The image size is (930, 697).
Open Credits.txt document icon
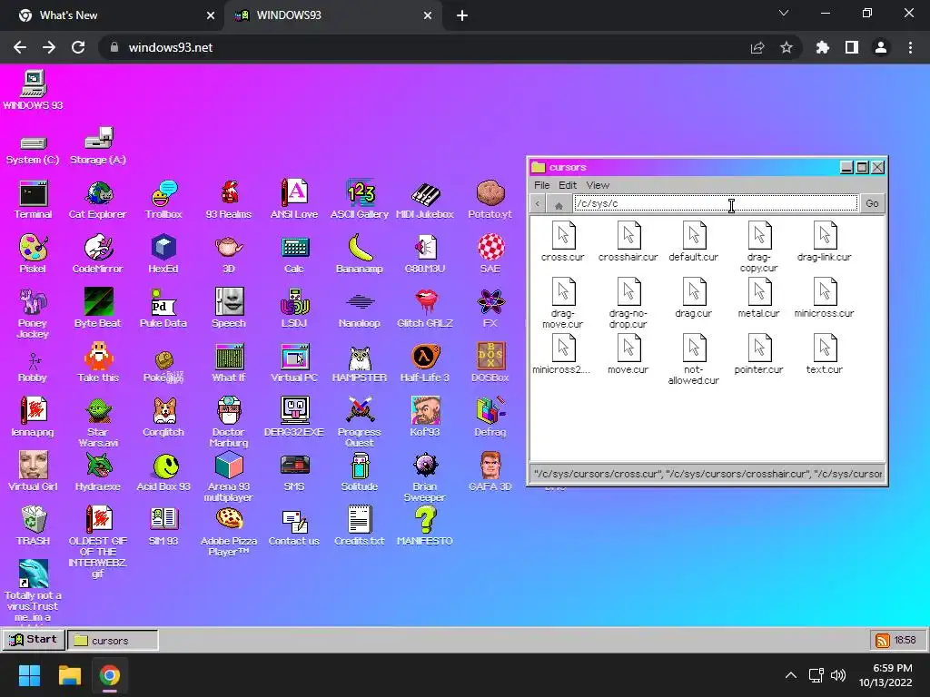(360, 526)
